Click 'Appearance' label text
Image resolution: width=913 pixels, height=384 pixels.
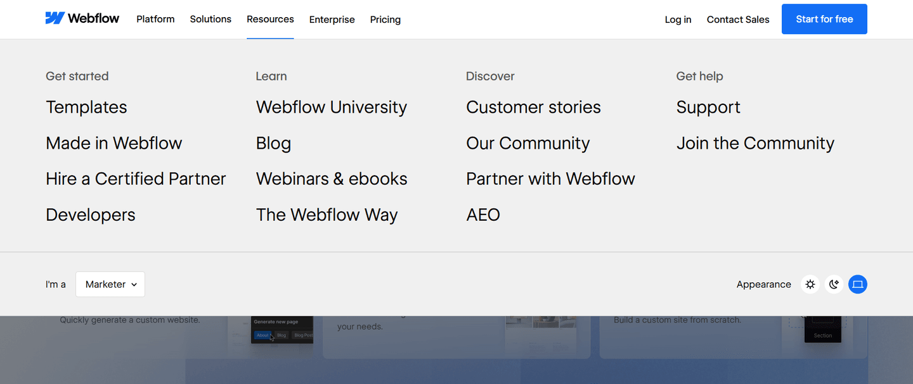pyautogui.click(x=764, y=285)
